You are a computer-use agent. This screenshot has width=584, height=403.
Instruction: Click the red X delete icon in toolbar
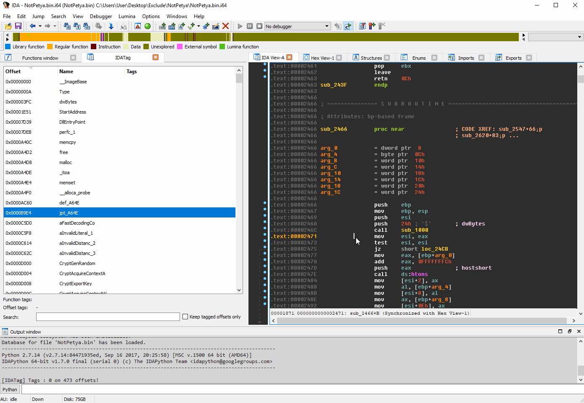point(226,26)
